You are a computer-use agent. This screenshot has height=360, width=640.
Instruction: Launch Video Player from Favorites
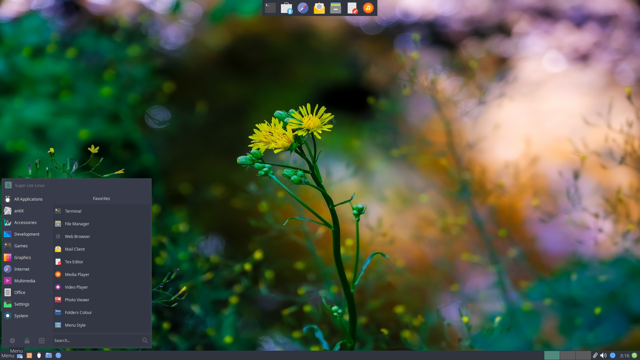coord(101,287)
